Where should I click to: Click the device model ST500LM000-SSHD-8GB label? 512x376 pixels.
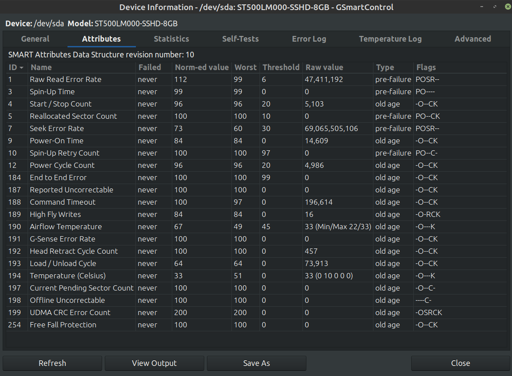136,24
